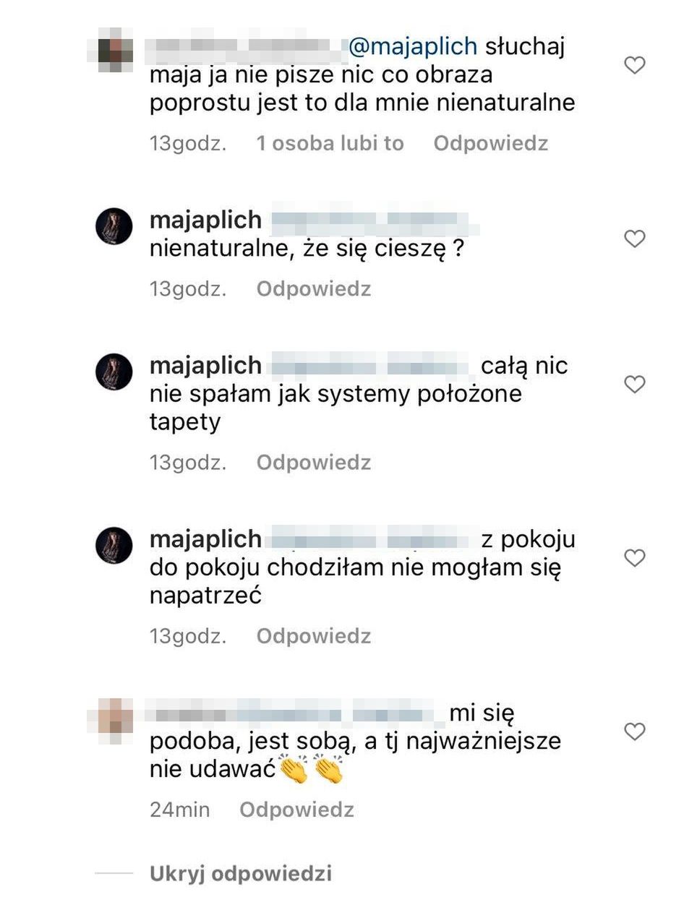Open majaplich avatar beside "nienaturalne, że się cieszę"

click(x=114, y=226)
